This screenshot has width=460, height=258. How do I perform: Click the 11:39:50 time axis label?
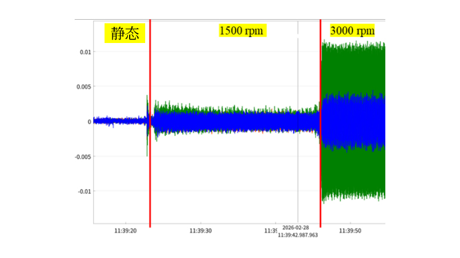pos(350,231)
